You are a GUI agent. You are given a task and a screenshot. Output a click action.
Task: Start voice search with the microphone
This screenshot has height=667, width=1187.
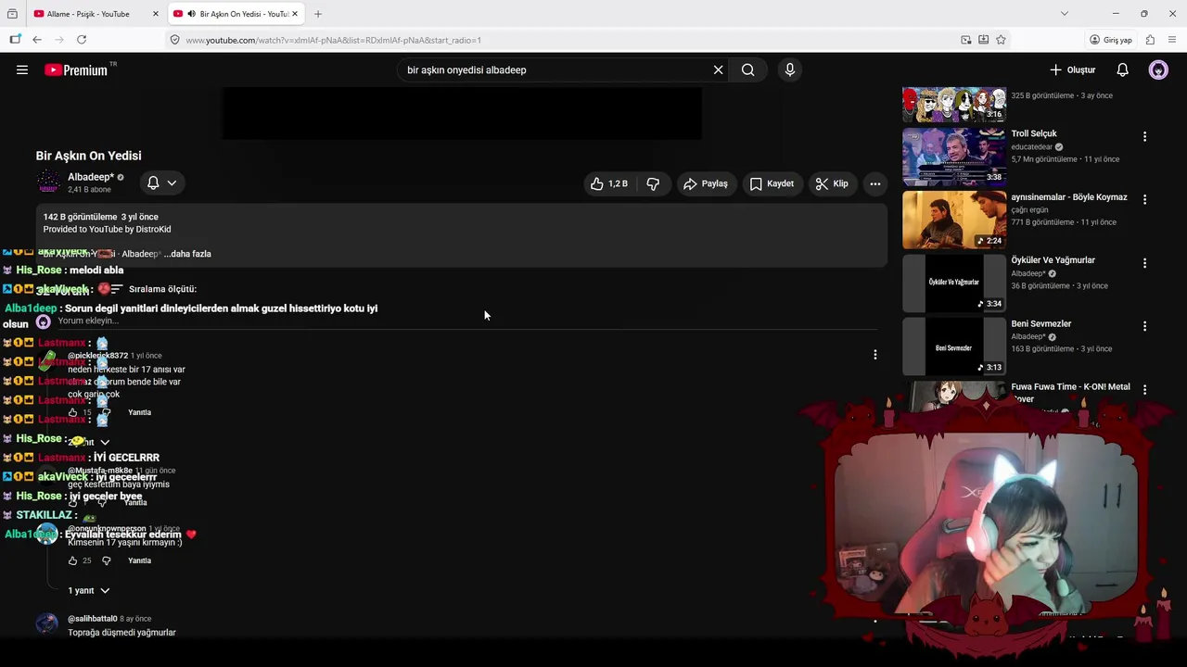(790, 69)
